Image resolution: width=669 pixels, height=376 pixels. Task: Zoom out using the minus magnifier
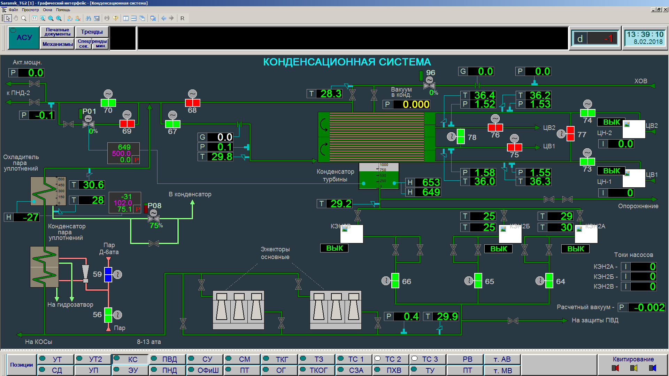tap(51, 18)
